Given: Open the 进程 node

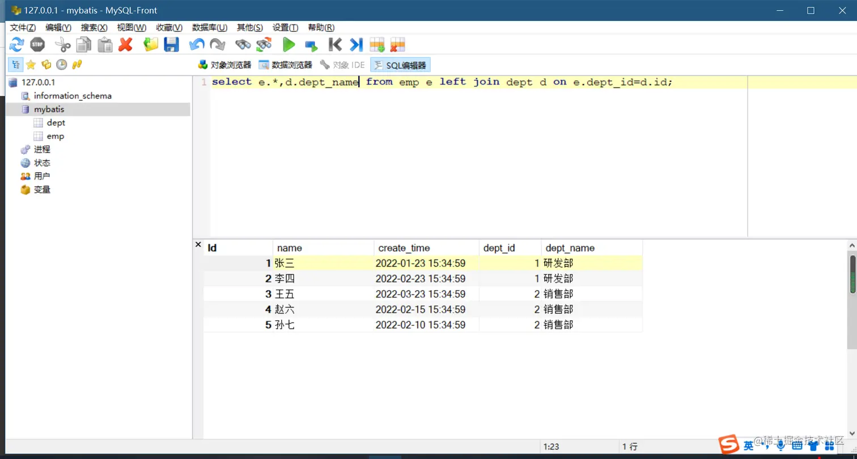Looking at the screenshot, I should point(42,150).
